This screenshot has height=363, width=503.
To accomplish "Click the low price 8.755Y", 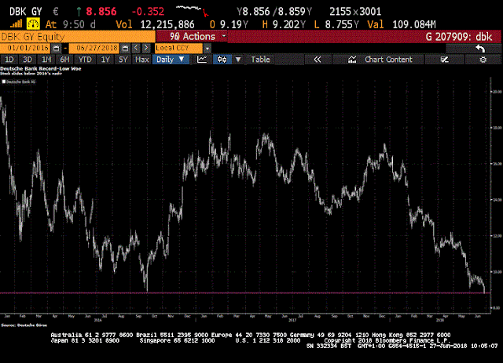I will tap(342, 24).
